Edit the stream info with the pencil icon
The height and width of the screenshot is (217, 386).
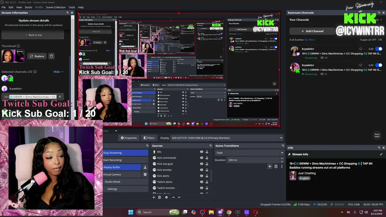pyautogui.click(x=381, y=154)
